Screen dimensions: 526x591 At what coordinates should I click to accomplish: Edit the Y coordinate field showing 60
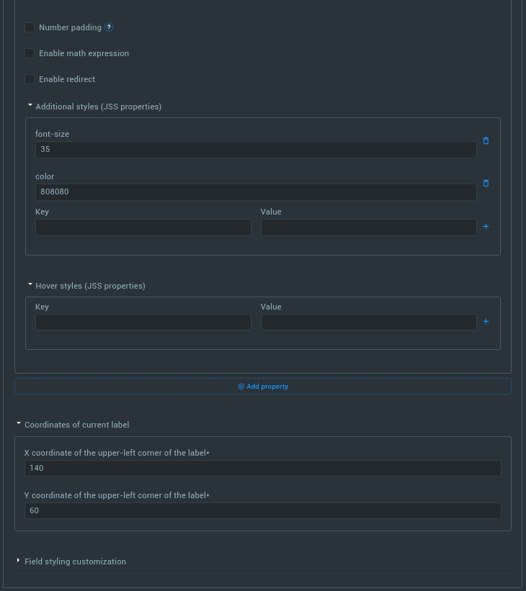tap(263, 510)
